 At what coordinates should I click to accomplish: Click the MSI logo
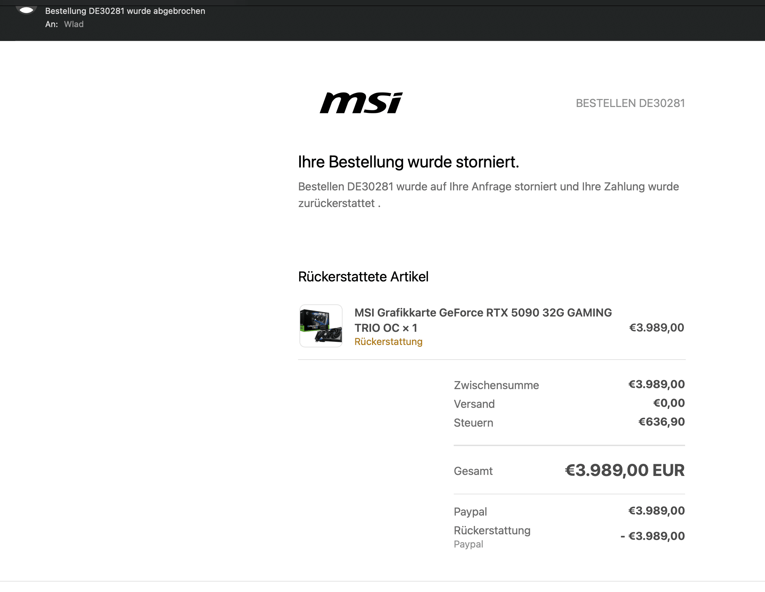361,103
